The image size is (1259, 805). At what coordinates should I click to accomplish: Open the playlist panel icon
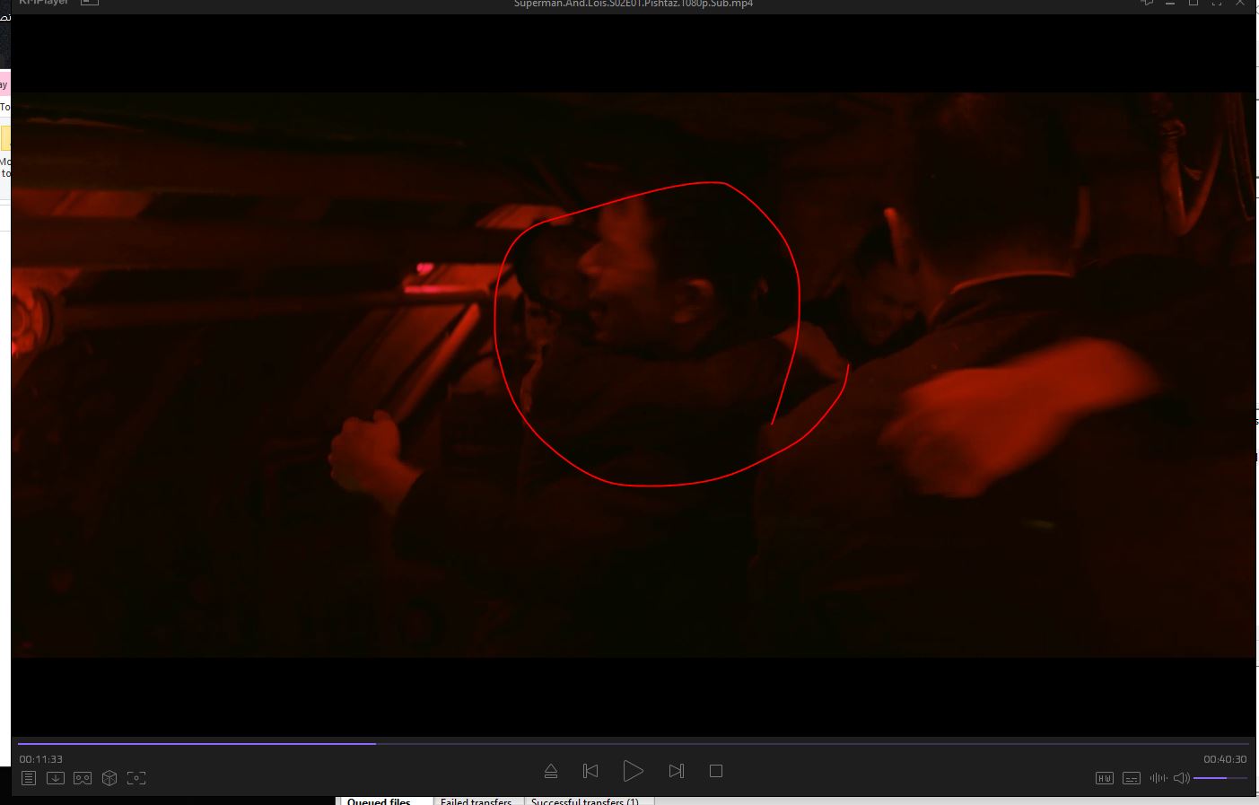(x=29, y=778)
